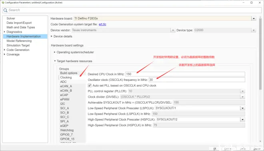Select ePWM group

(65, 99)
